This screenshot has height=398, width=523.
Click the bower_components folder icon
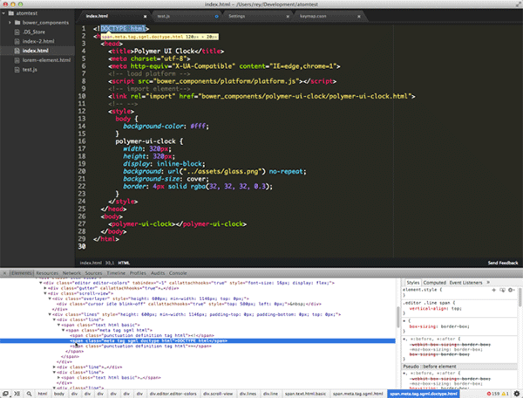point(19,24)
